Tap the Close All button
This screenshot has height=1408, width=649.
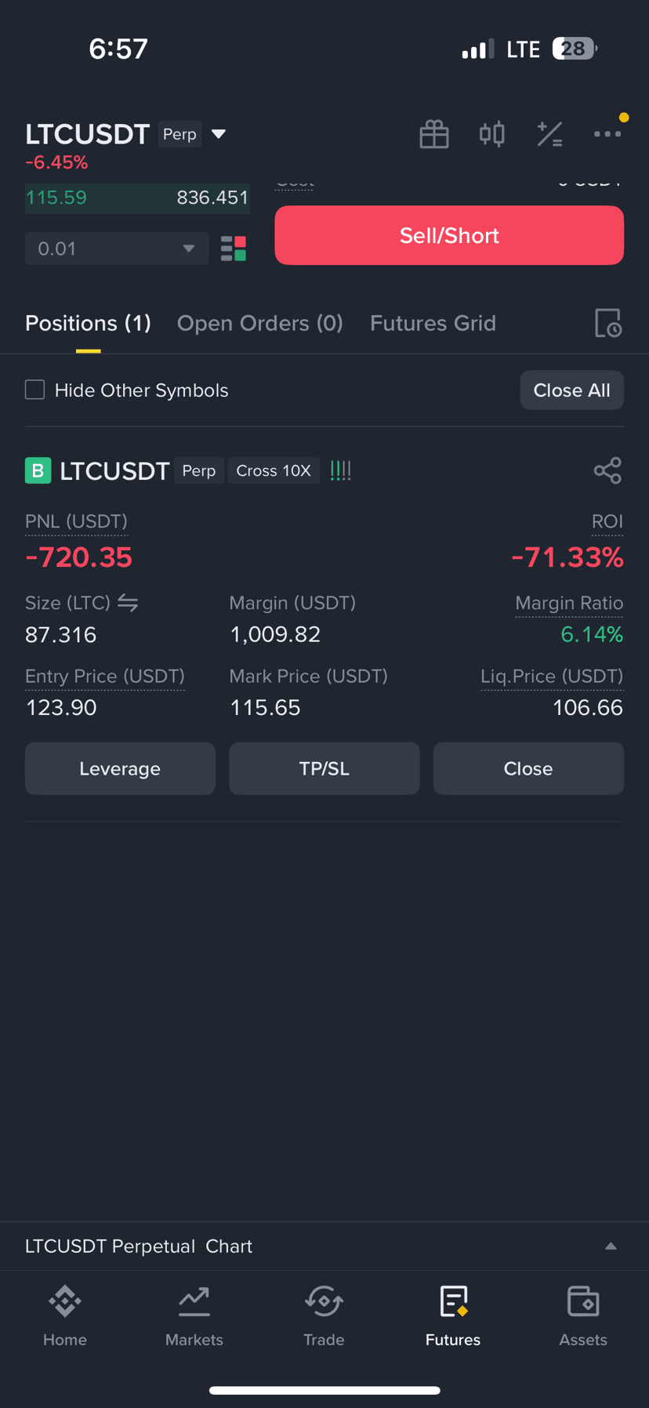(572, 390)
